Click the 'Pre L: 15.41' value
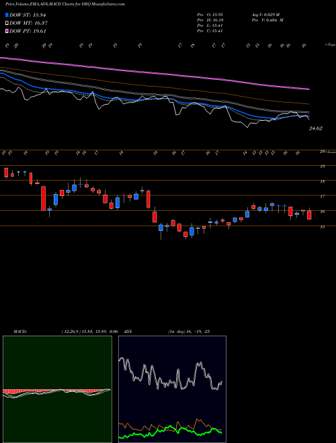The image size is (336, 443). tap(210, 26)
